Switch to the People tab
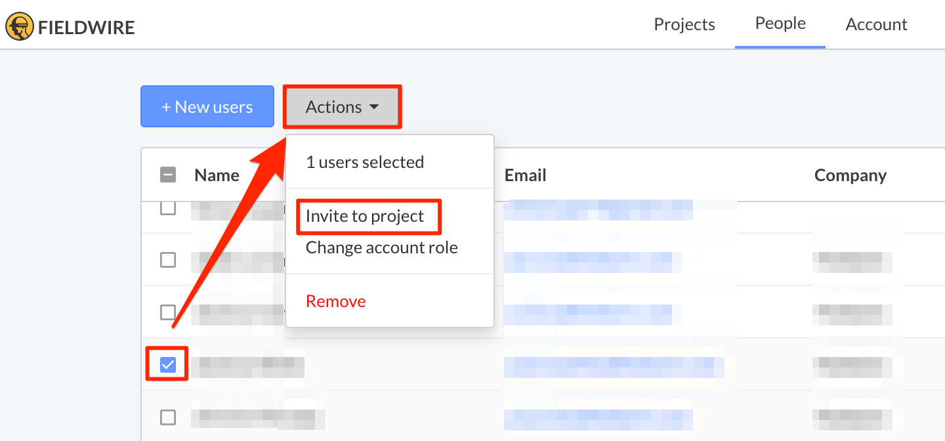Viewport: 945px width, 441px height. (x=780, y=23)
